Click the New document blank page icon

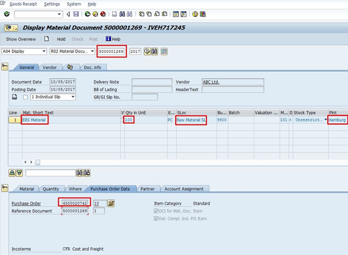pos(46,39)
